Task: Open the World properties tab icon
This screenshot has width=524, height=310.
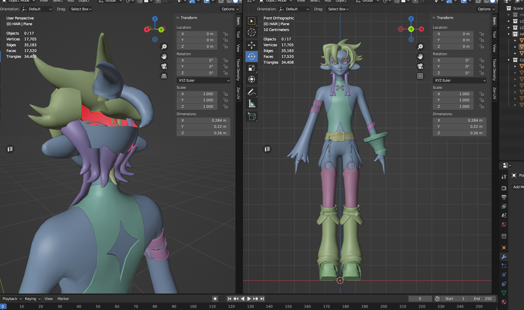Action: click(504, 224)
